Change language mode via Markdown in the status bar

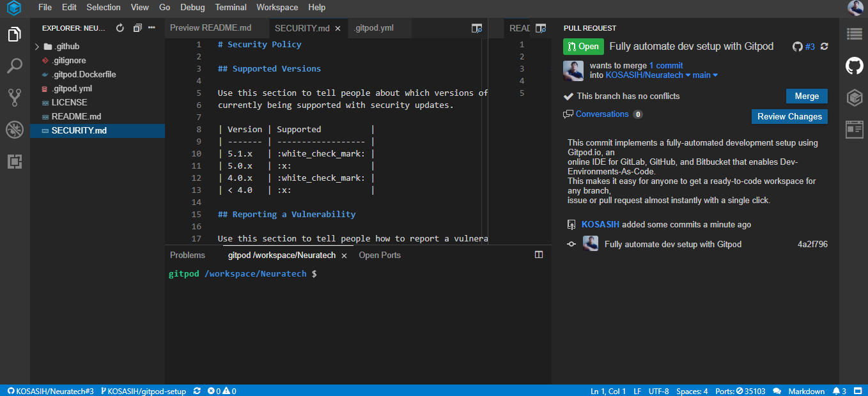(x=807, y=391)
